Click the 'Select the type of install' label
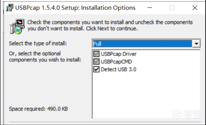 [x=38, y=43]
